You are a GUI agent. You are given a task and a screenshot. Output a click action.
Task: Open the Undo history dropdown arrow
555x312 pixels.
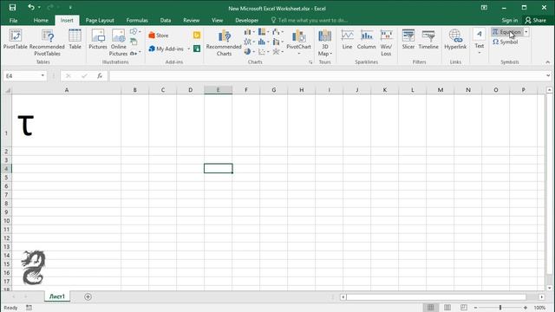click(39, 8)
